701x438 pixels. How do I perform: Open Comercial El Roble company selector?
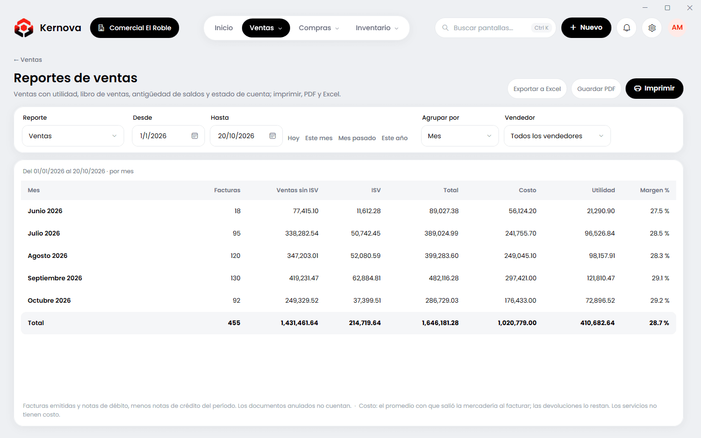pyautogui.click(x=134, y=28)
